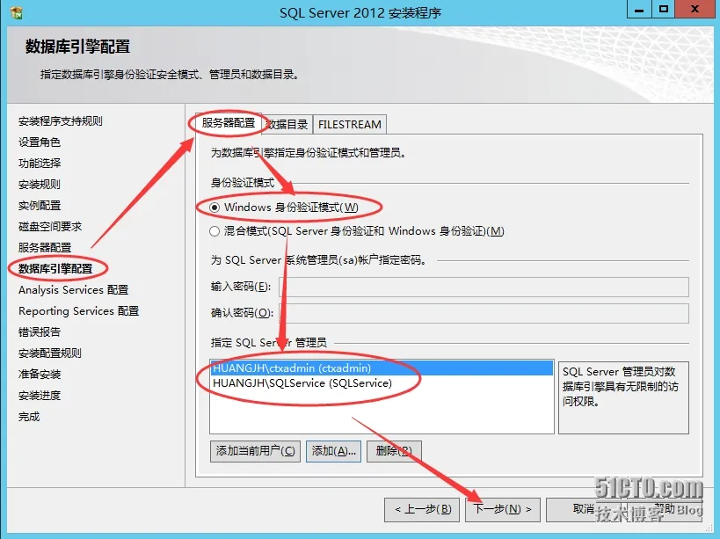Screen dimensions: 720x539
Task: Click the 帮助 help button
Action: click(665, 510)
